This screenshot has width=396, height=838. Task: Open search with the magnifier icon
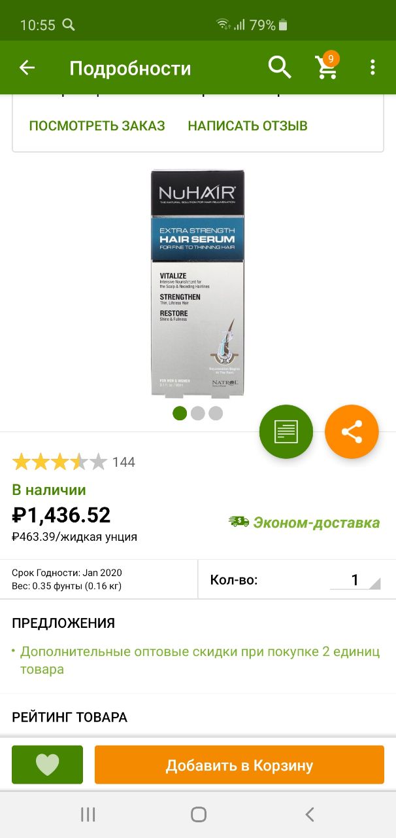[280, 67]
